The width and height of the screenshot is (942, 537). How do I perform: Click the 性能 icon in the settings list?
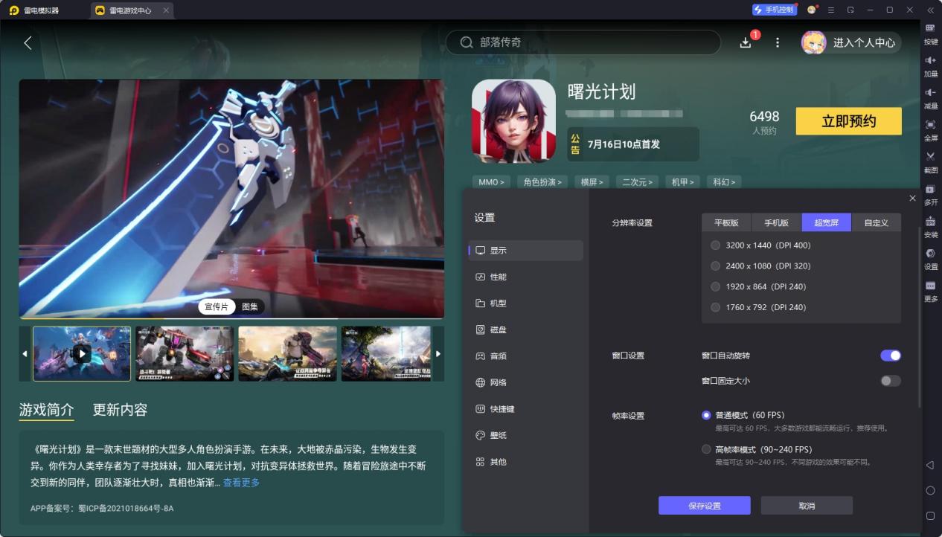click(x=480, y=277)
